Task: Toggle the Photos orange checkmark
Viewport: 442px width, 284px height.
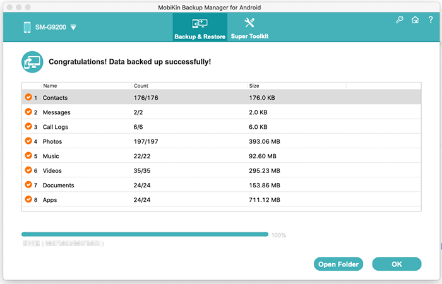Action: [x=28, y=141]
